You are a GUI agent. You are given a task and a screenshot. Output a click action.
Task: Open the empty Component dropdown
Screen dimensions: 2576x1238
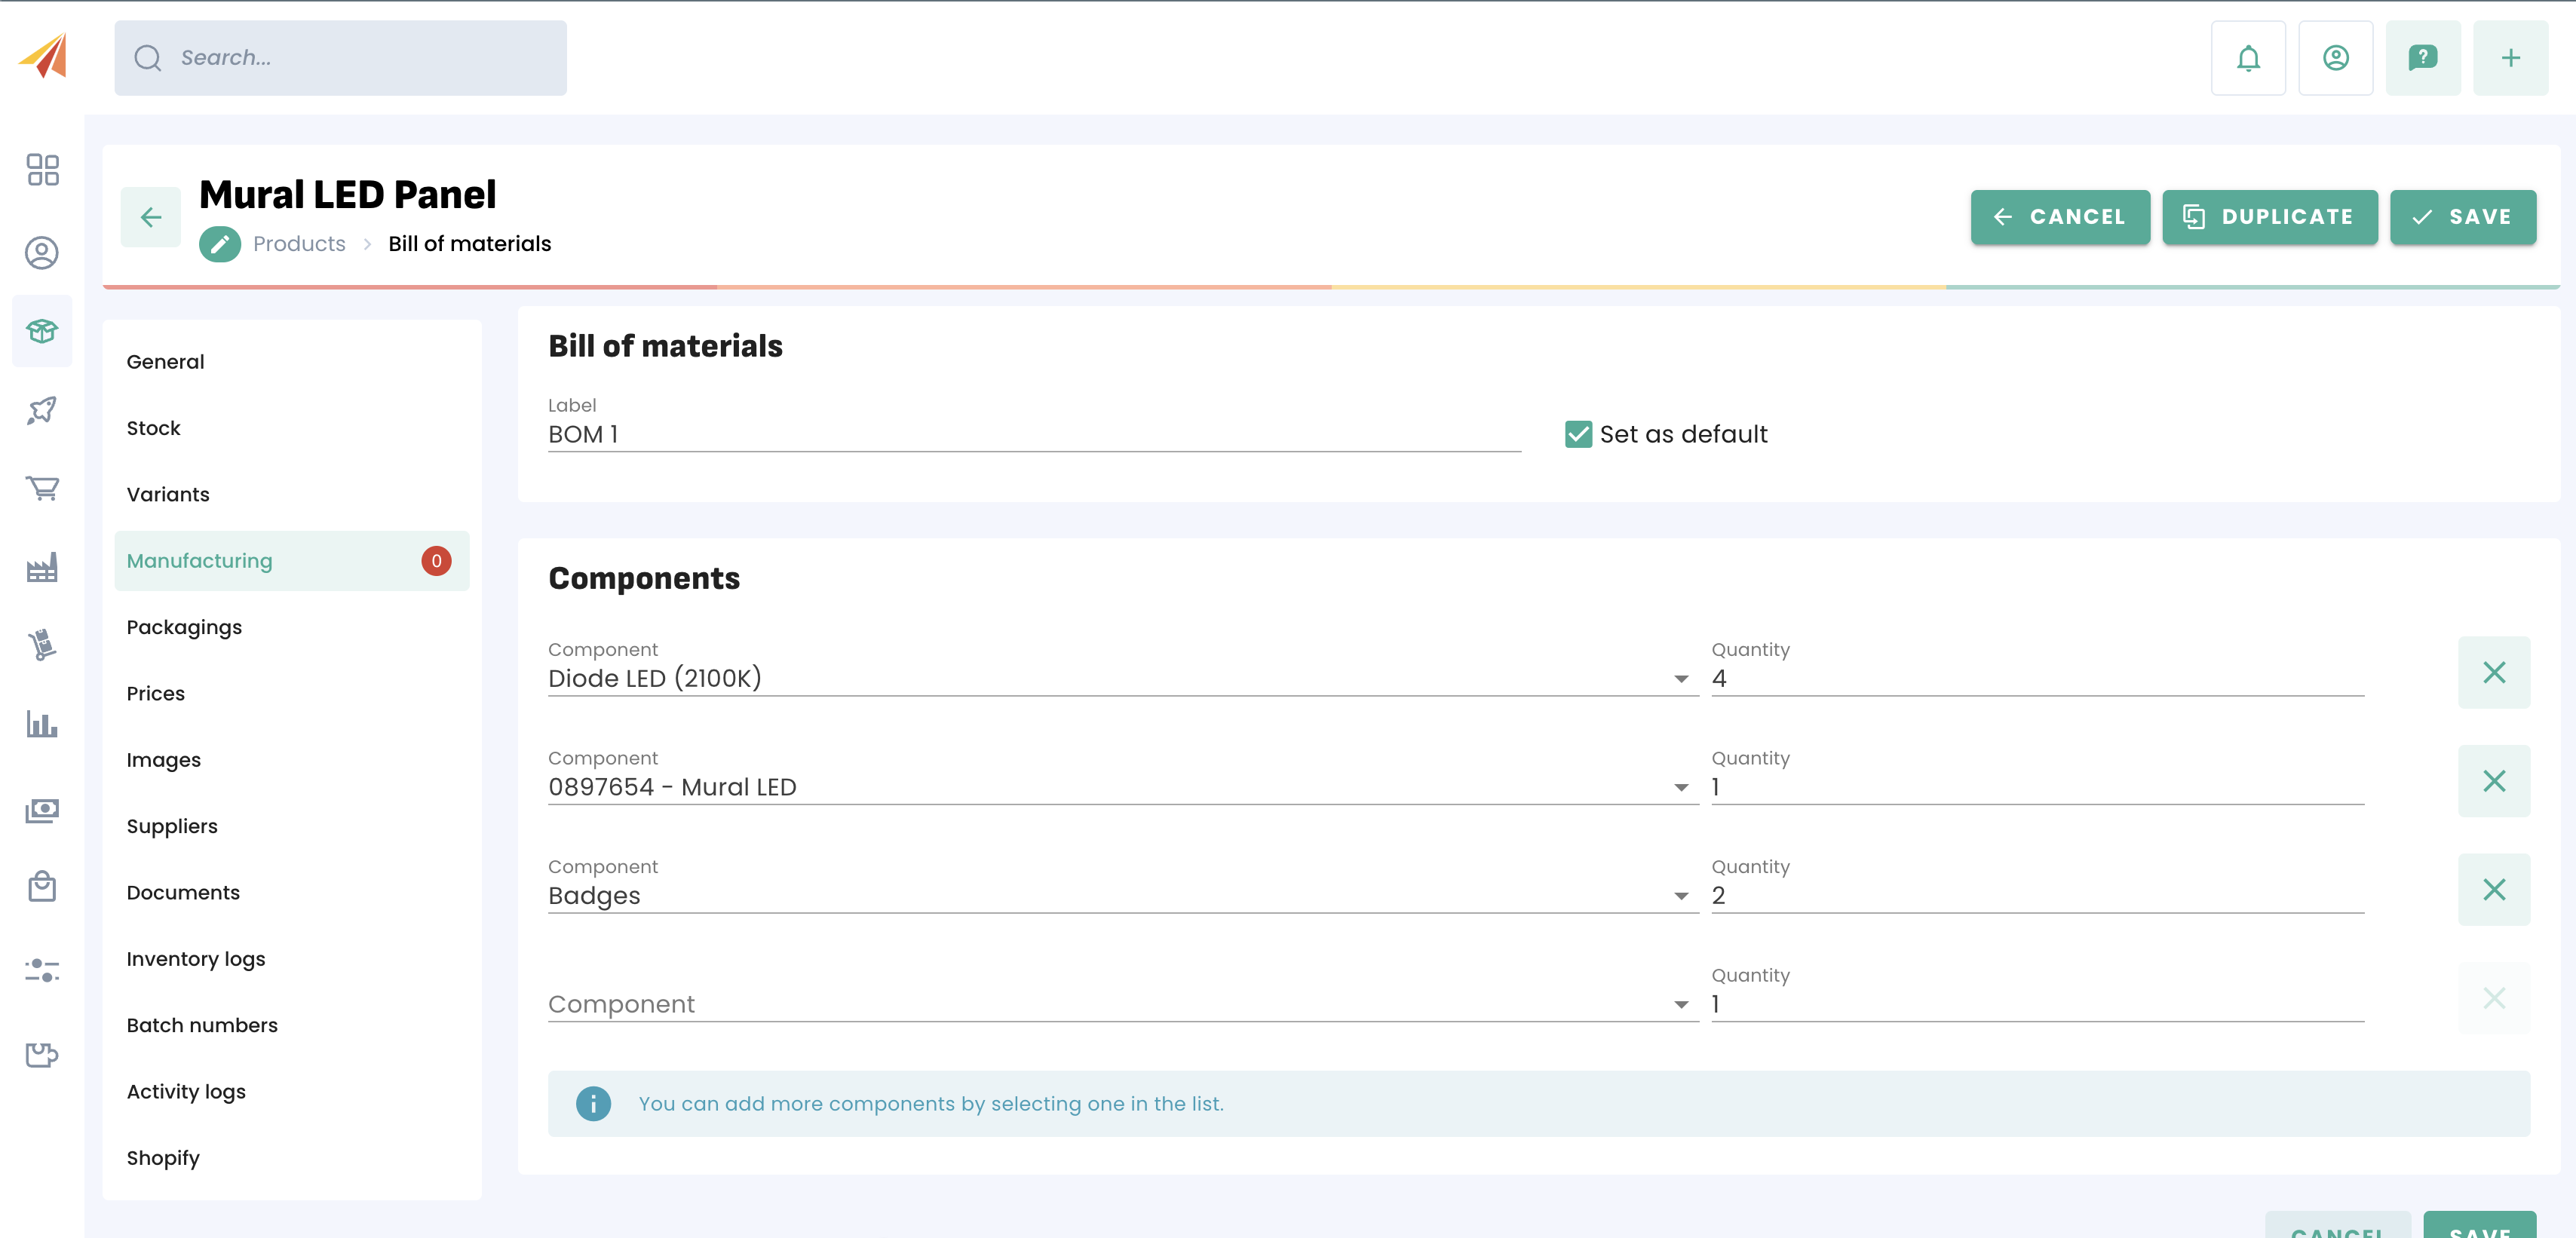(1681, 1005)
